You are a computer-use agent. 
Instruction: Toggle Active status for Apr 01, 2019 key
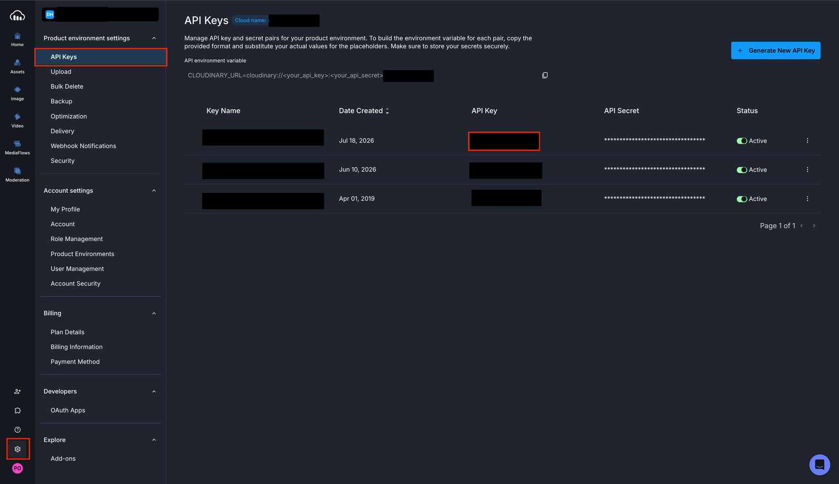tap(741, 199)
